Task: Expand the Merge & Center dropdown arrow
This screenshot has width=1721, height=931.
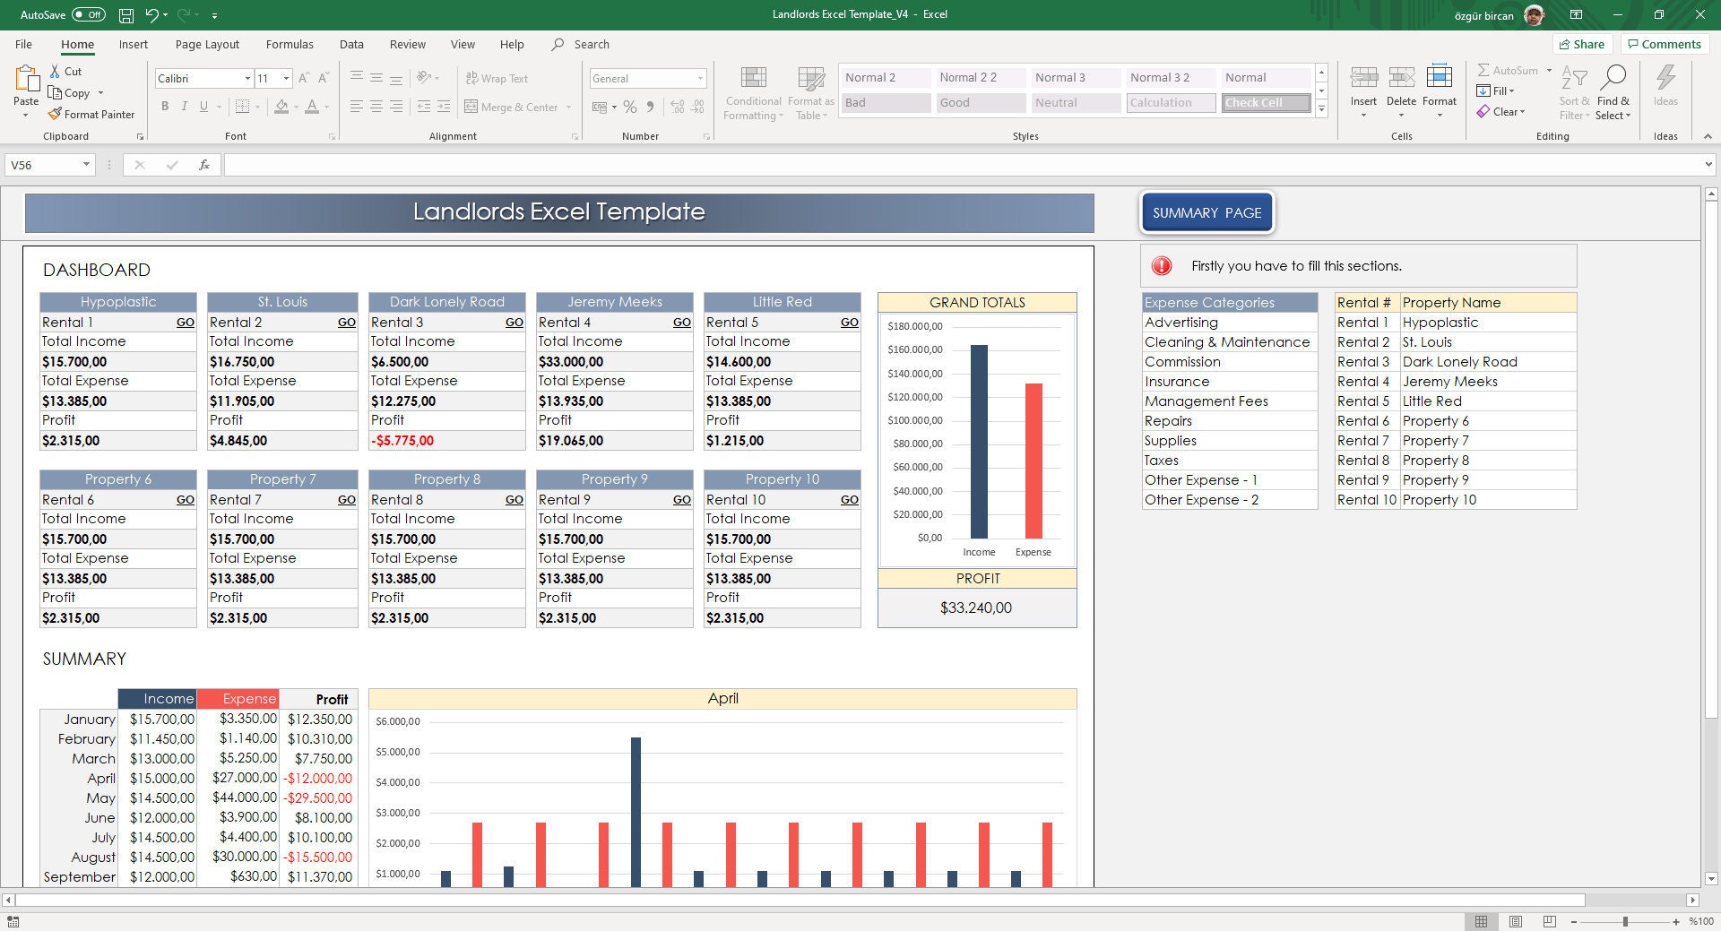Action: (568, 107)
